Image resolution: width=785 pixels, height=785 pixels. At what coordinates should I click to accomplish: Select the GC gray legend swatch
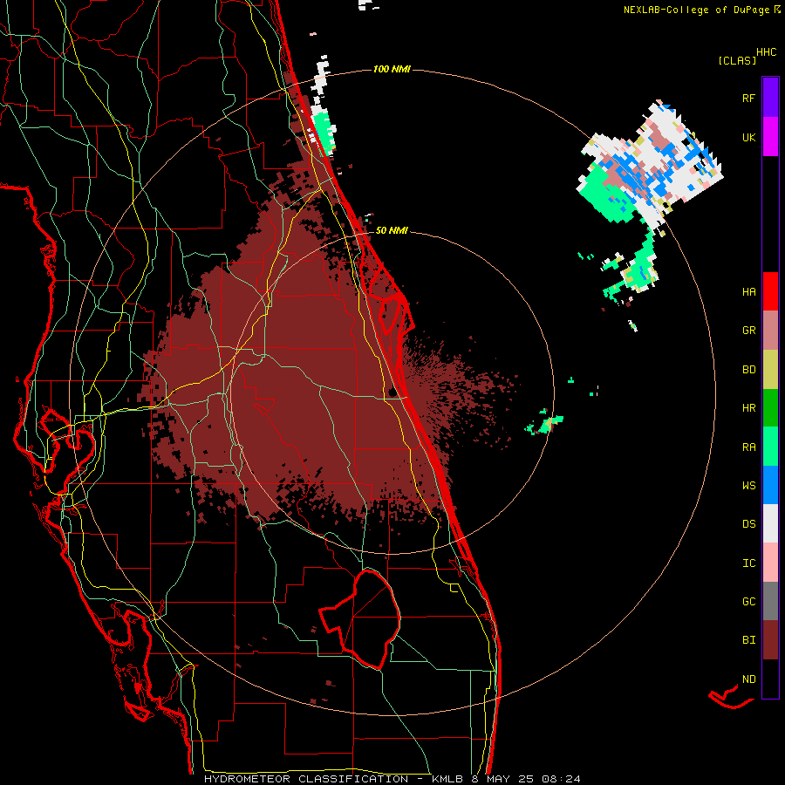coord(770,601)
